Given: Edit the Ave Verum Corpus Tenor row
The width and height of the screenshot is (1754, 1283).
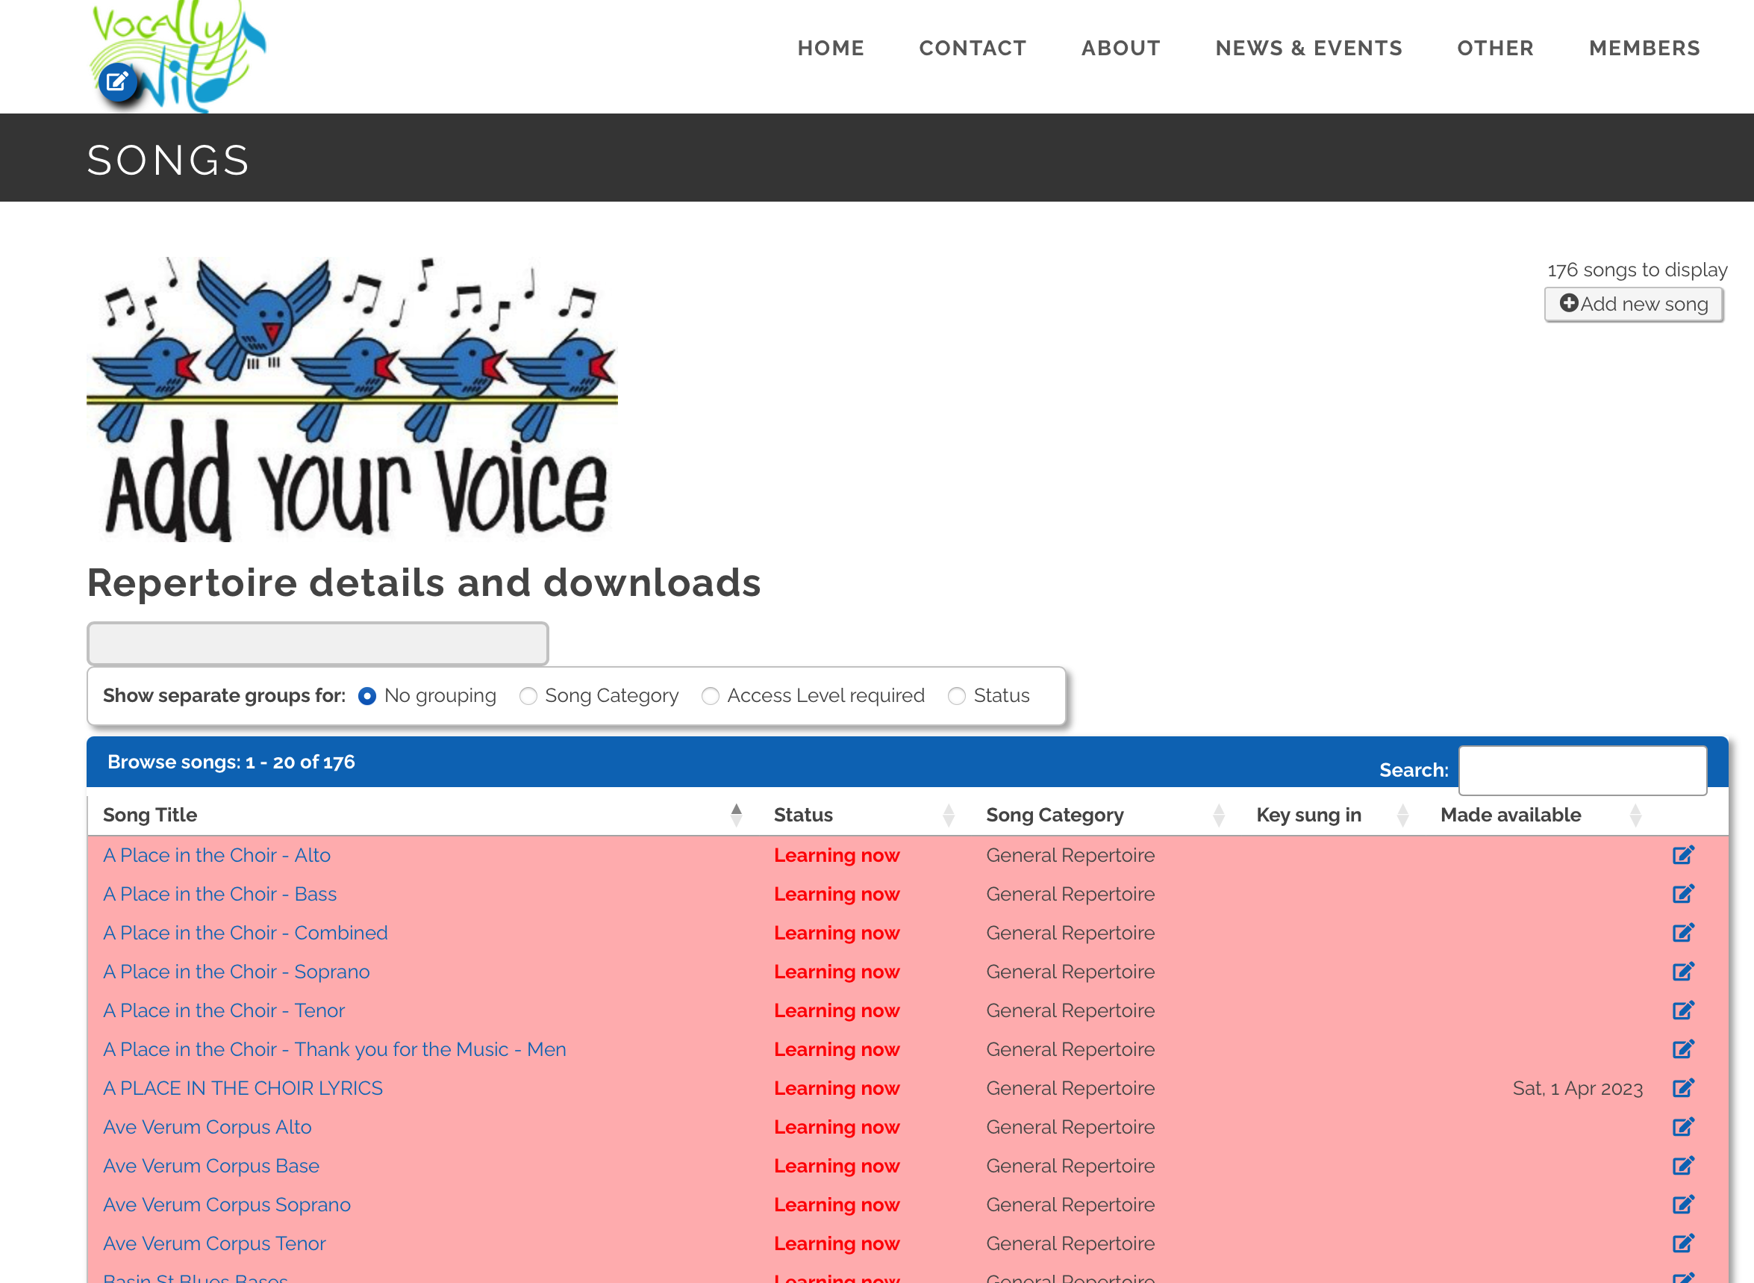Looking at the screenshot, I should pyautogui.click(x=1682, y=1243).
